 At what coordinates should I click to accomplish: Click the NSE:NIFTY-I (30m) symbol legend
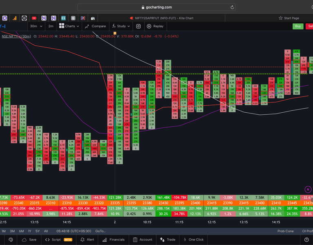(x=16, y=36)
